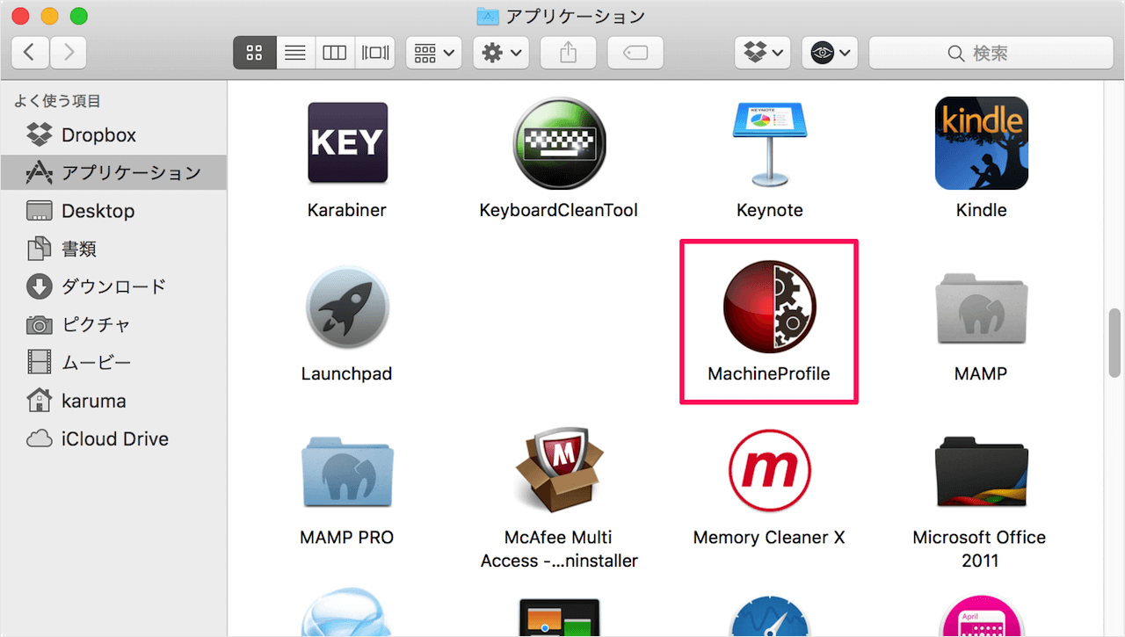This screenshot has height=637, width=1125.
Task: Open the Keynote application
Action: point(769,142)
